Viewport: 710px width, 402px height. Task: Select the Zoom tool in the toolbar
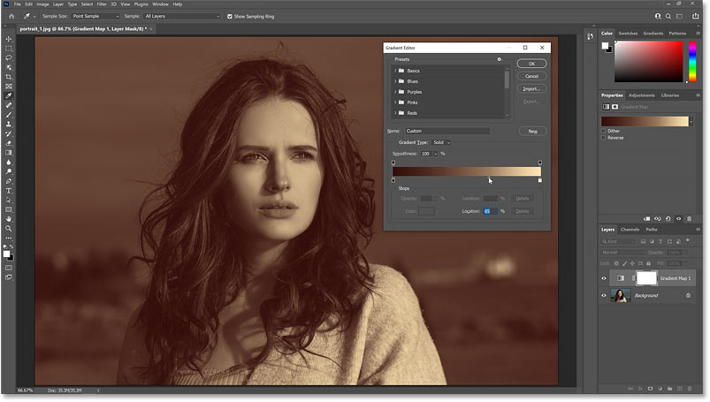click(9, 229)
